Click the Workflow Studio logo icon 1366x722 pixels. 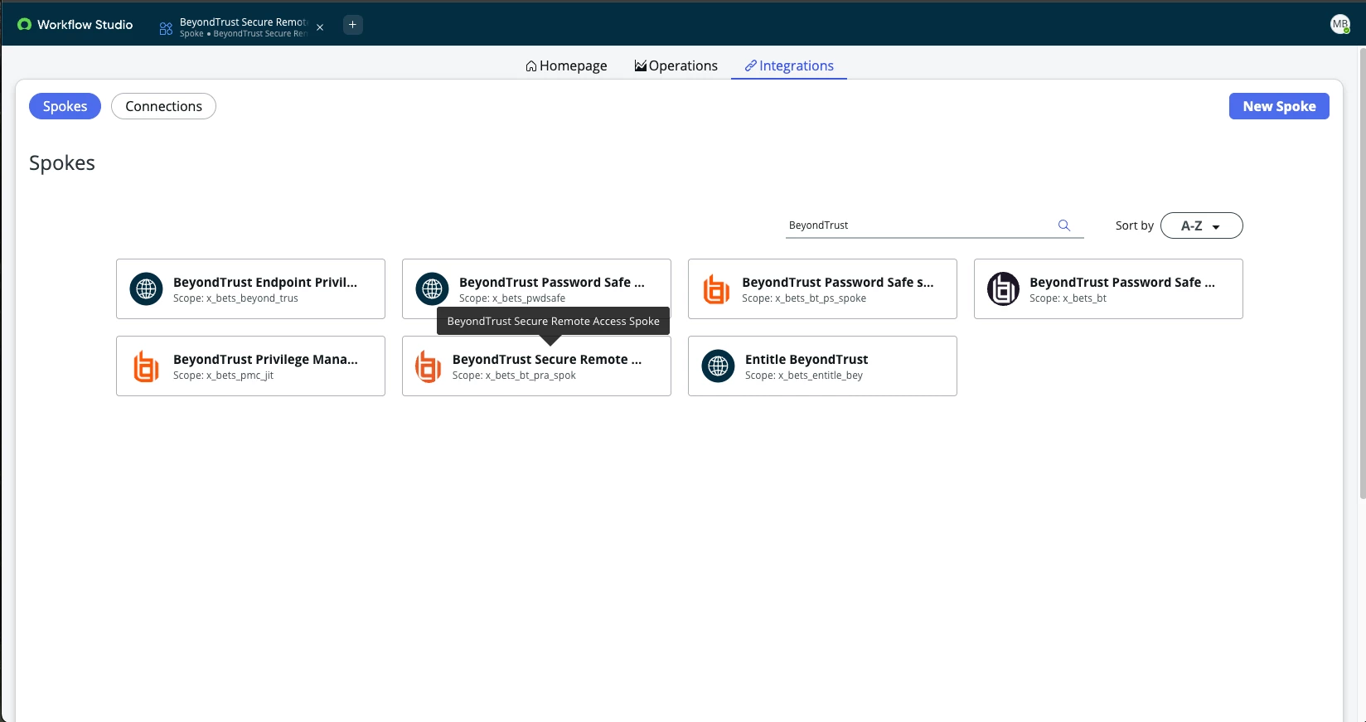pos(24,25)
